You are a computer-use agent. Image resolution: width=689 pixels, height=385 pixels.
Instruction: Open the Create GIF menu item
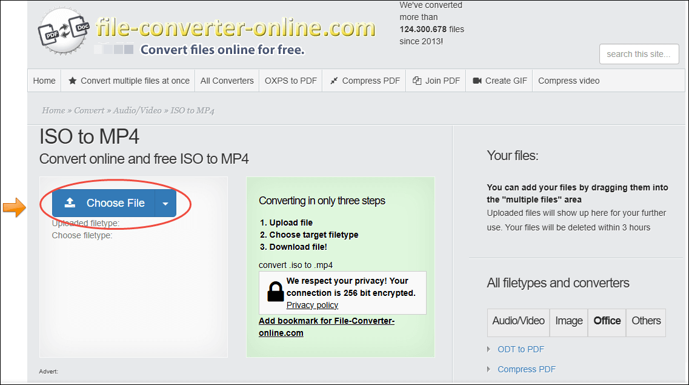pos(499,81)
